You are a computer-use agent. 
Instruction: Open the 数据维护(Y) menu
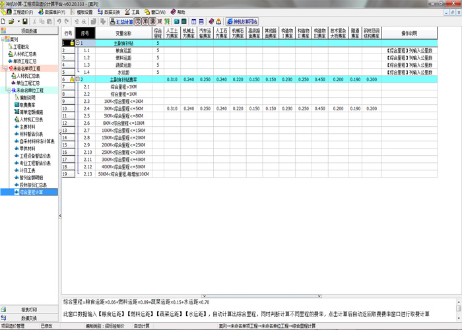(x=53, y=12)
